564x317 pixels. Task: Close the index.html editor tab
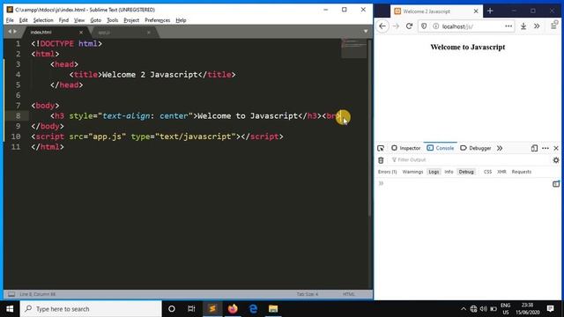(81, 33)
